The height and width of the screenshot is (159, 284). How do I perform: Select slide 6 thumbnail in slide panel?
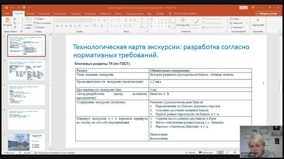[x=27, y=70]
